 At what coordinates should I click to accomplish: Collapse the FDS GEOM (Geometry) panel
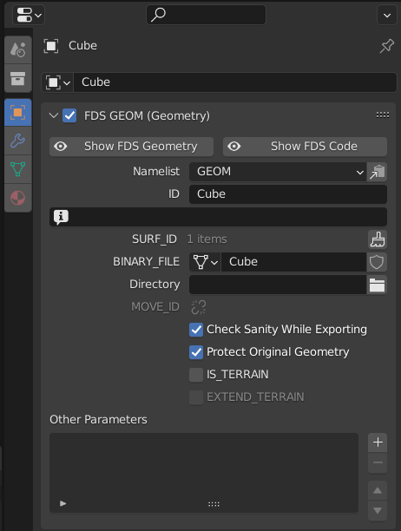pyautogui.click(x=54, y=115)
